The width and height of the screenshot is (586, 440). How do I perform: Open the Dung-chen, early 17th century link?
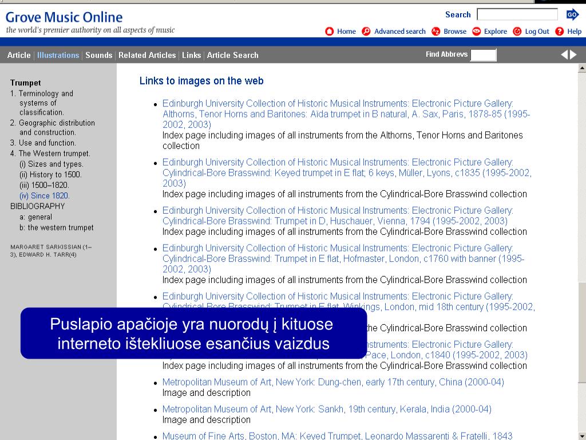click(333, 382)
